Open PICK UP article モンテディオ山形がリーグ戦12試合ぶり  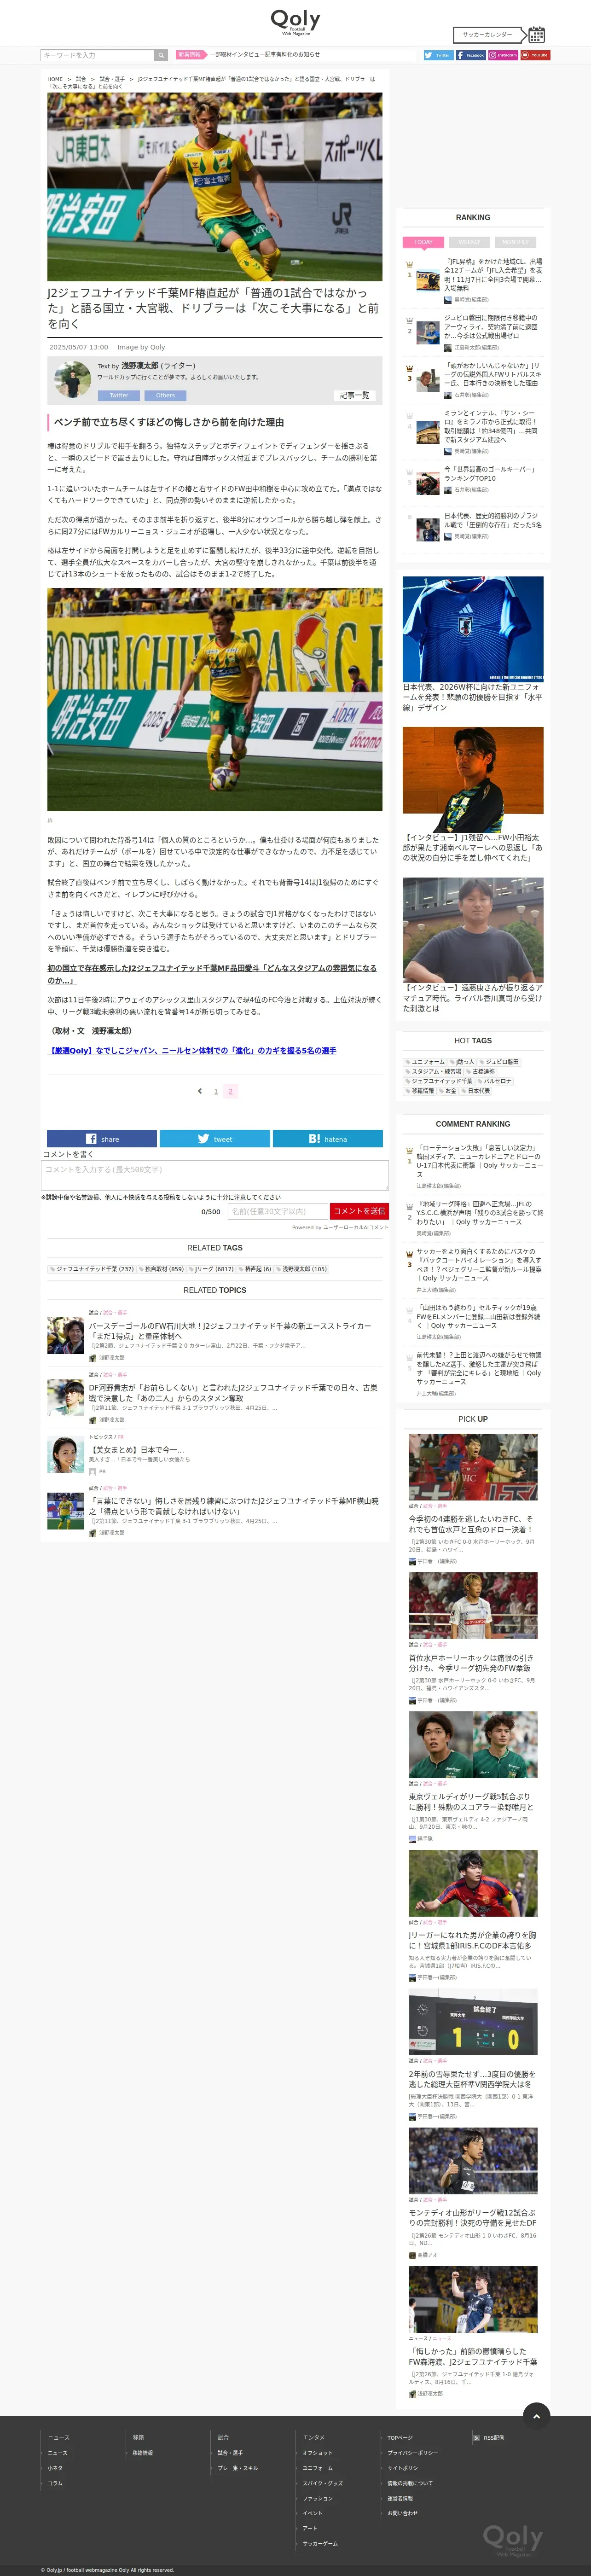pyautogui.click(x=471, y=2218)
